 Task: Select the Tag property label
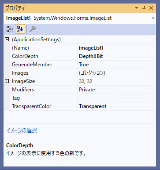click(x=16, y=98)
